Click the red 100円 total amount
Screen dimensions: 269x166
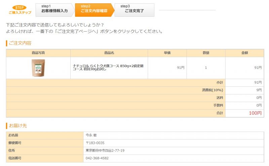coord(255,113)
